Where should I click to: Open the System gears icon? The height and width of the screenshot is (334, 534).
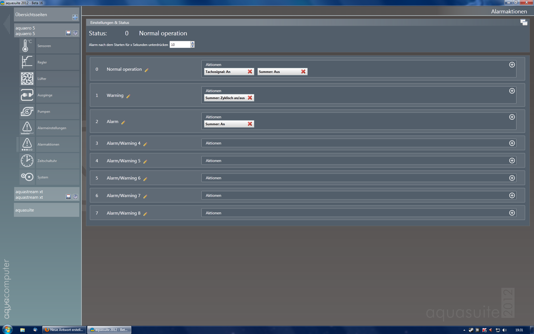(x=27, y=177)
